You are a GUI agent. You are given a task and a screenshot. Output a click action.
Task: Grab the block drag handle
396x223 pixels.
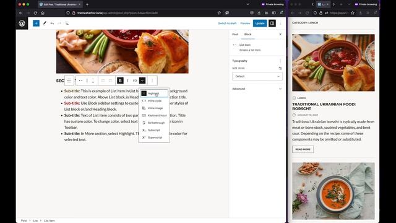[87, 81]
